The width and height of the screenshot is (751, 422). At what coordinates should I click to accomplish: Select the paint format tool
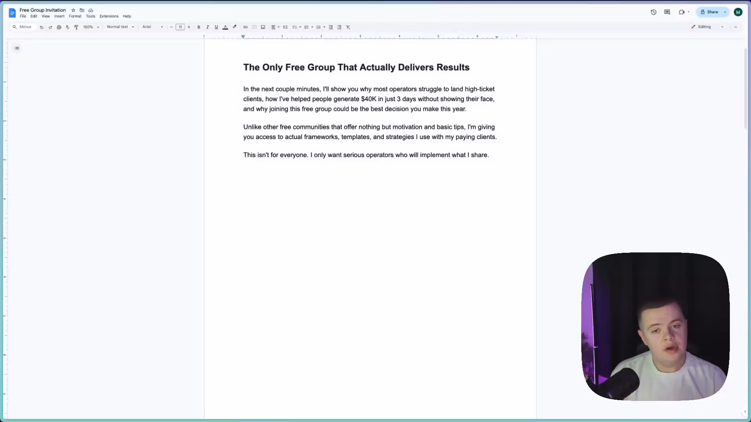point(76,27)
